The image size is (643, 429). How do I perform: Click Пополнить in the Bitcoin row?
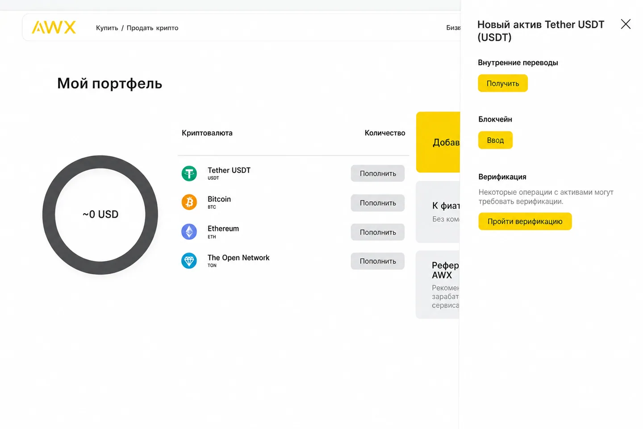[378, 203]
